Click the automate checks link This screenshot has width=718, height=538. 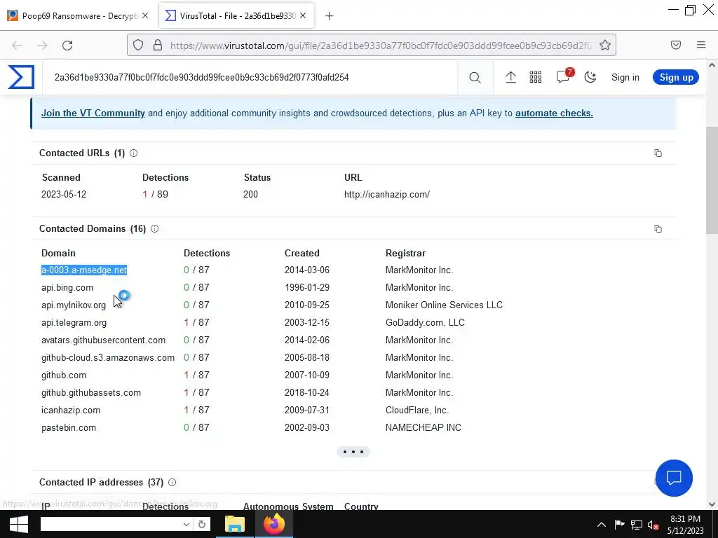(554, 113)
